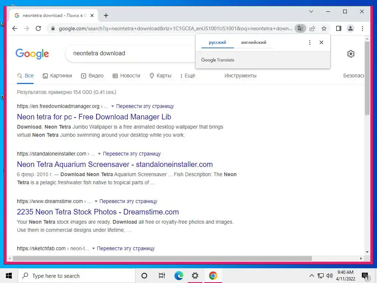377x283 pixels.
Task: Click the Chrome address bar URL
Action: coord(176,28)
